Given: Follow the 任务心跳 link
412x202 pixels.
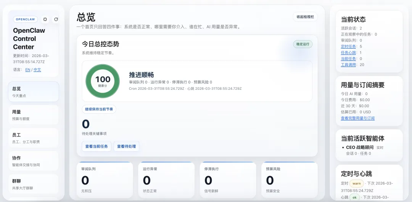Looking at the screenshot, I should pyautogui.click(x=348, y=52).
